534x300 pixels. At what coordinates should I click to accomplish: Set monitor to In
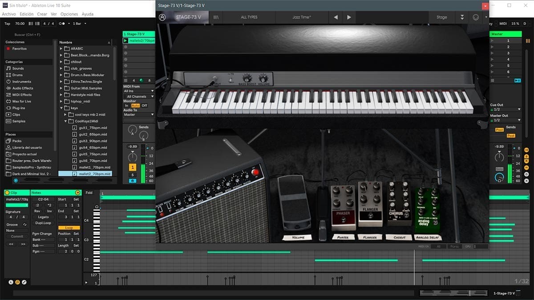(126, 106)
